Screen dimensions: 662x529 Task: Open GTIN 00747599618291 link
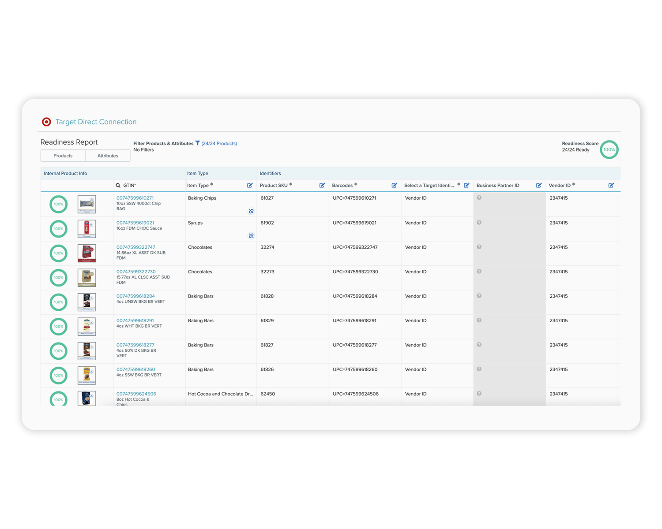coord(135,320)
